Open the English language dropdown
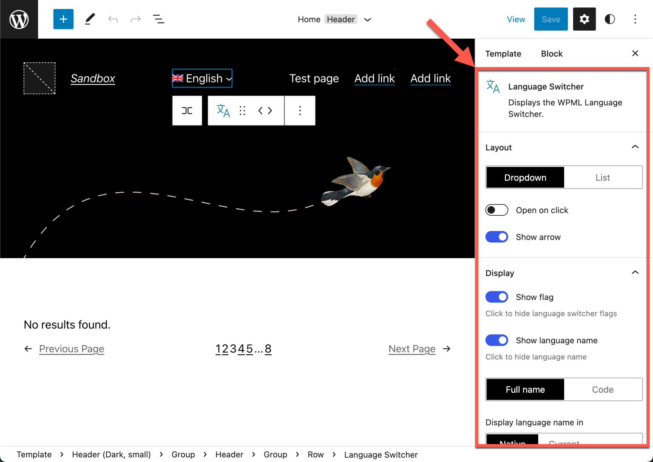This screenshot has width=653, height=462. [x=202, y=78]
